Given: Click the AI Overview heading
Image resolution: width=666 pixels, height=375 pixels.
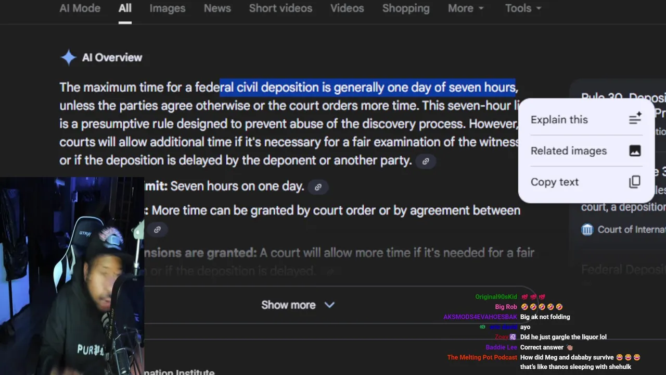Looking at the screenshot, I should tap(112, 57).
